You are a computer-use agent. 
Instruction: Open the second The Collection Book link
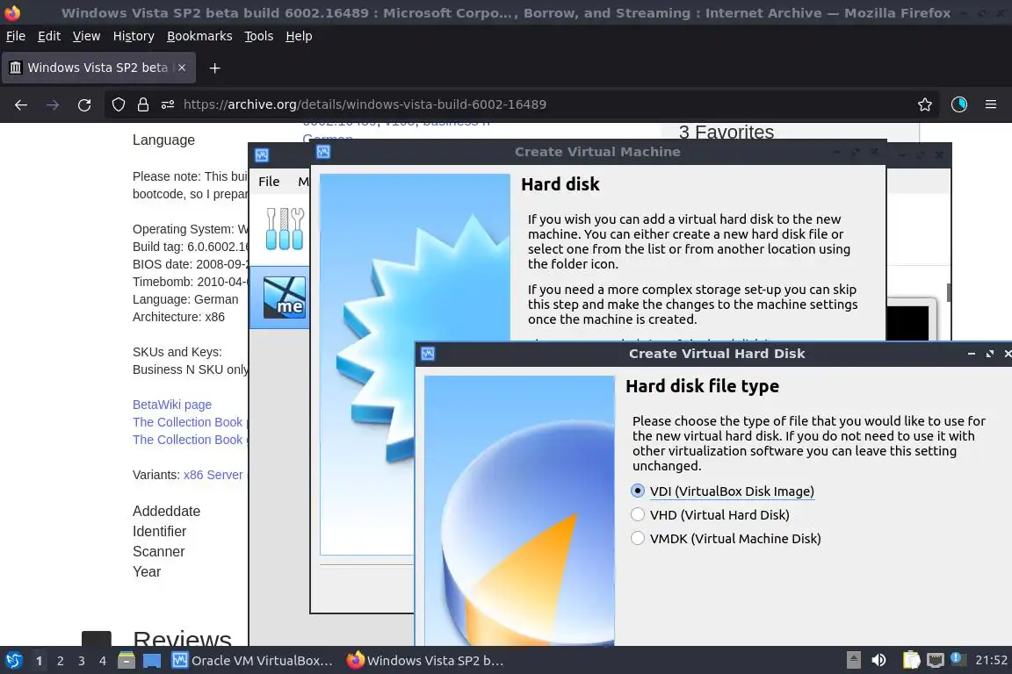pos(187,439)
